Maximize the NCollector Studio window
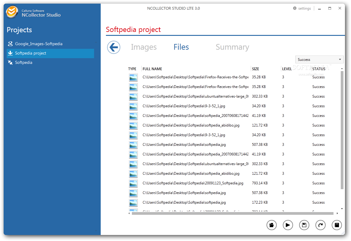The width and height of the screenshot is (351, 241). pyautogui.click(x=330, y=8)
